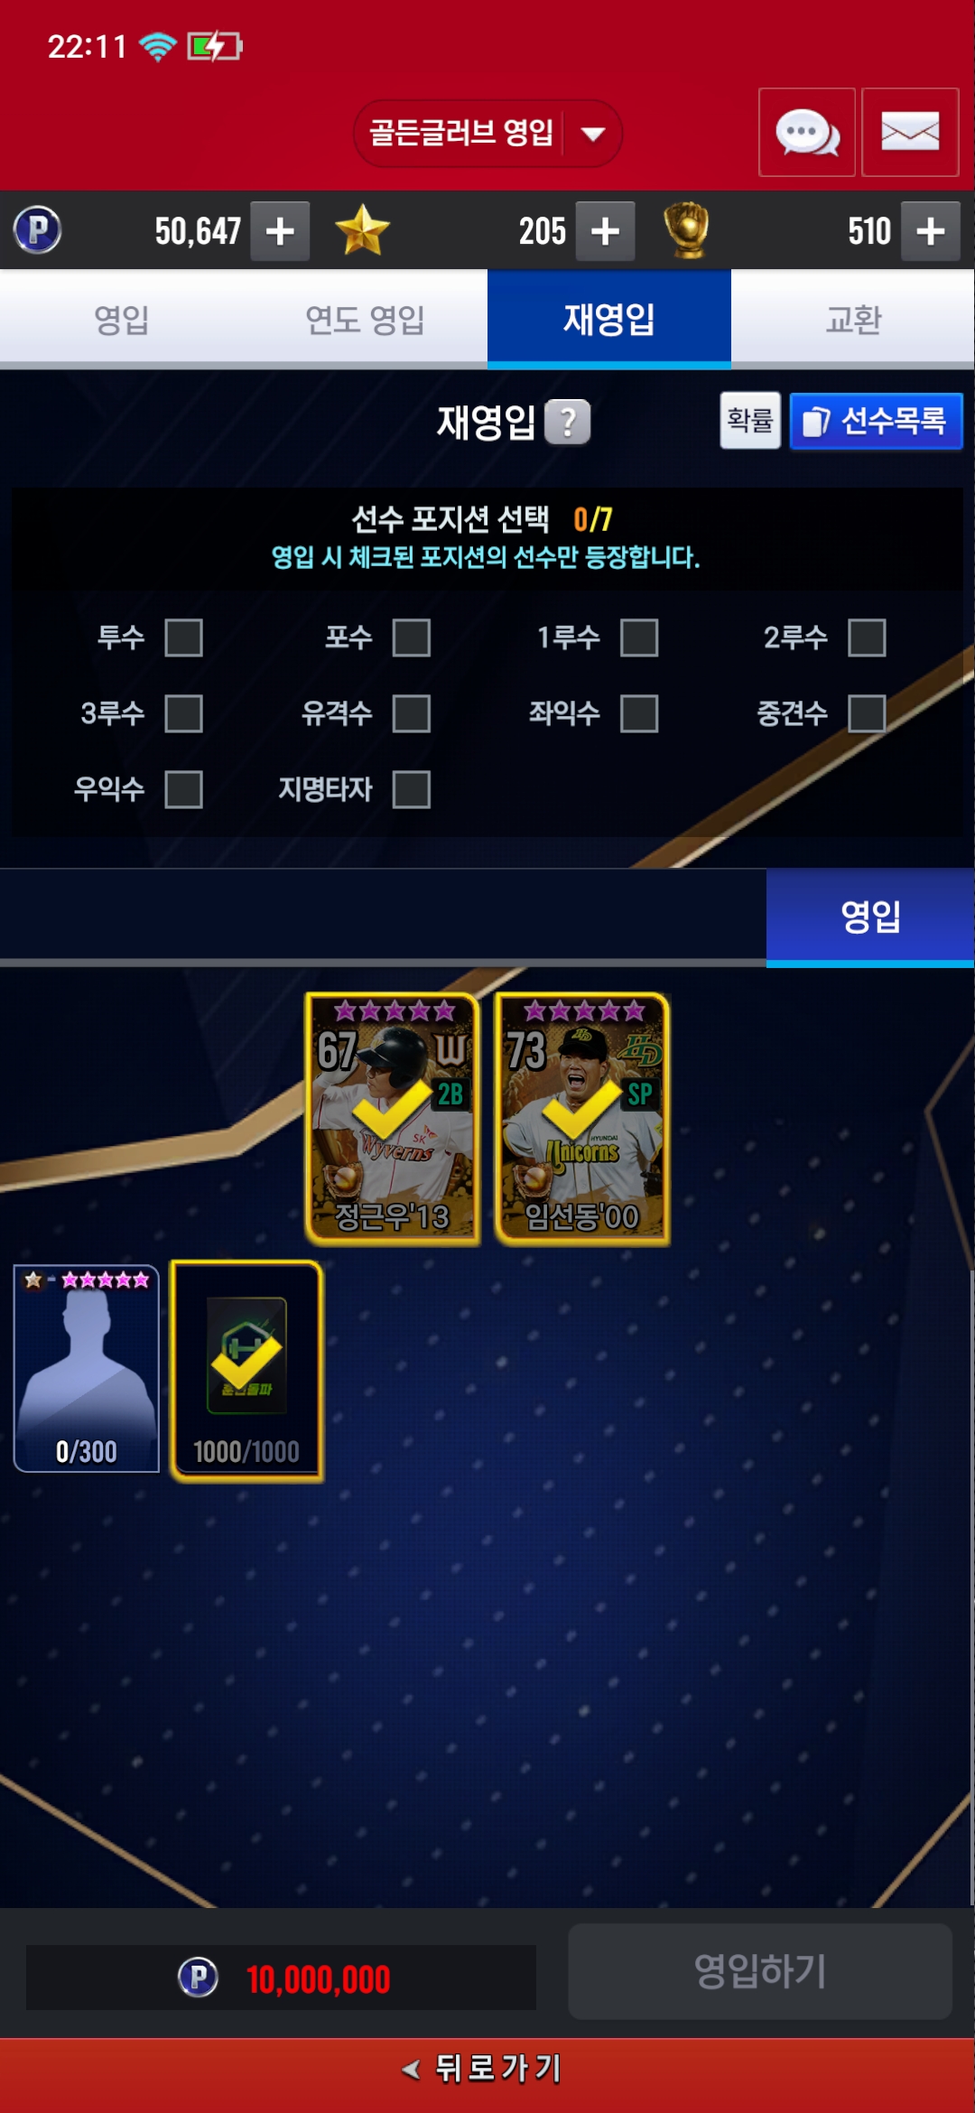Tap the plus next to 50,647 points
The height and width of the screenshot is (2113, 975).
(x=280, y=231)
